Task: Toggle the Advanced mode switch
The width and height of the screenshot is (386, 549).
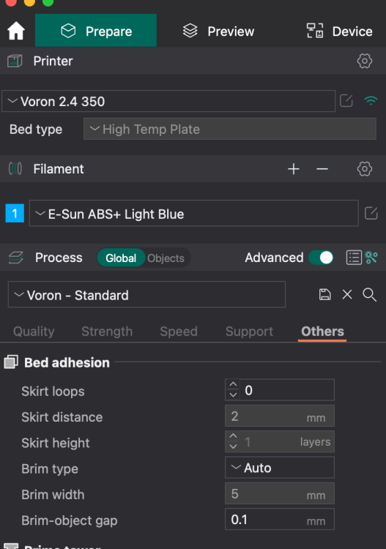Action: 321,258
